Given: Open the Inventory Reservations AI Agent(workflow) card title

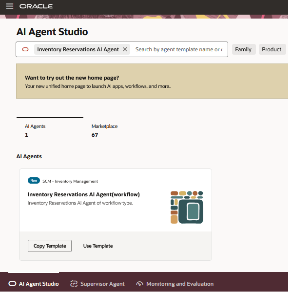Looking at the screenshot, I should [84, 195].
